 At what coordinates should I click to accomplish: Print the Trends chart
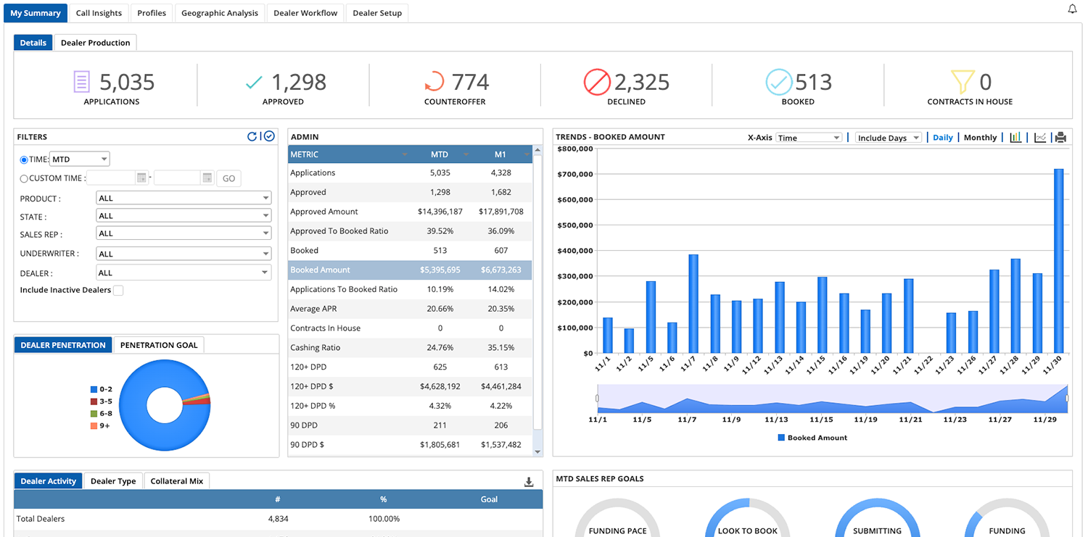coord(1060,137)
